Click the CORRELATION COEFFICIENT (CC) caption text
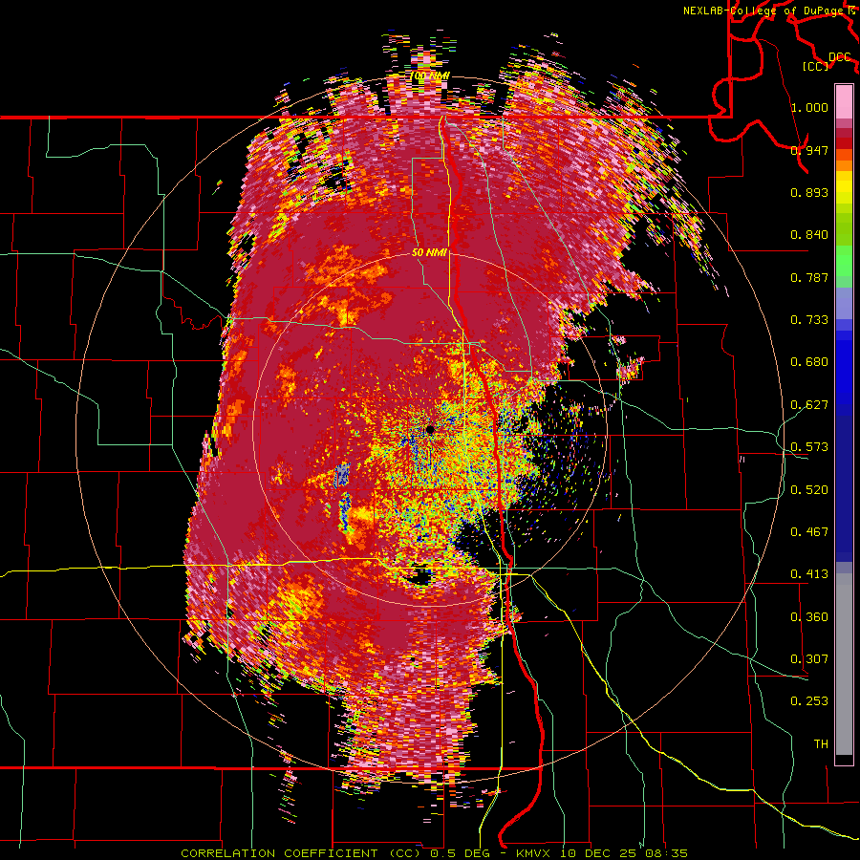The height and width of the screenshot is (860, 860). (x=301, y=853)
